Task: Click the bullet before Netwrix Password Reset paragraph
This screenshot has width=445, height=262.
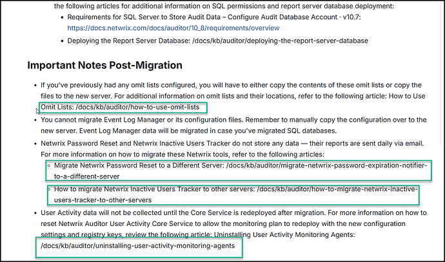Action: tap(34, 144)
